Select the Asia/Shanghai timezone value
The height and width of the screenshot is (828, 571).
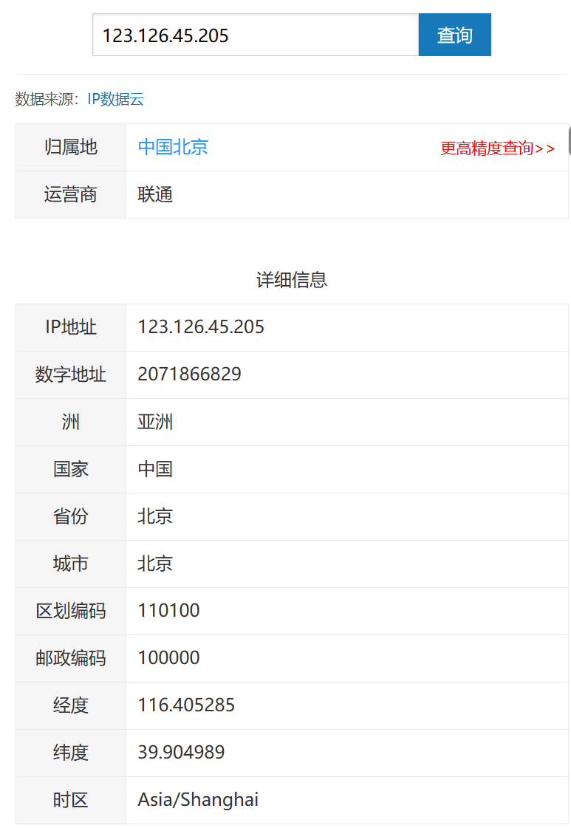(x=198, y=800)
